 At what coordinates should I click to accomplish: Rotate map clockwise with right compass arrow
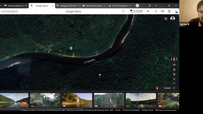(176, 59)
